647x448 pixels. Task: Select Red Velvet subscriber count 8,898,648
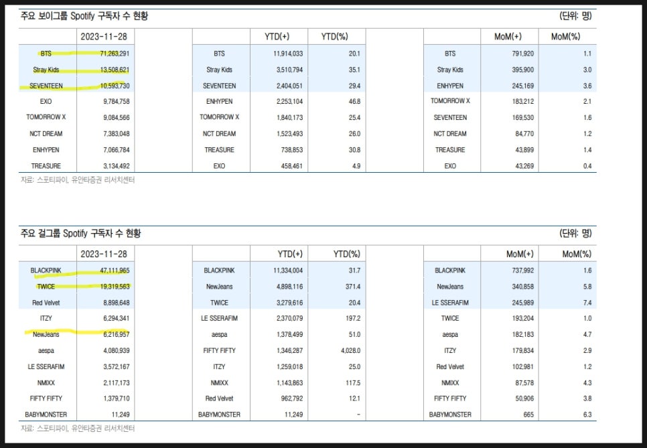point(116,303)
